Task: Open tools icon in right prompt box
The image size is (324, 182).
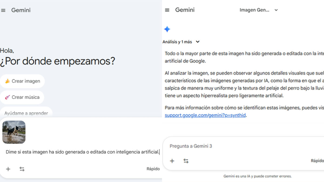Action: pos(186,161)
